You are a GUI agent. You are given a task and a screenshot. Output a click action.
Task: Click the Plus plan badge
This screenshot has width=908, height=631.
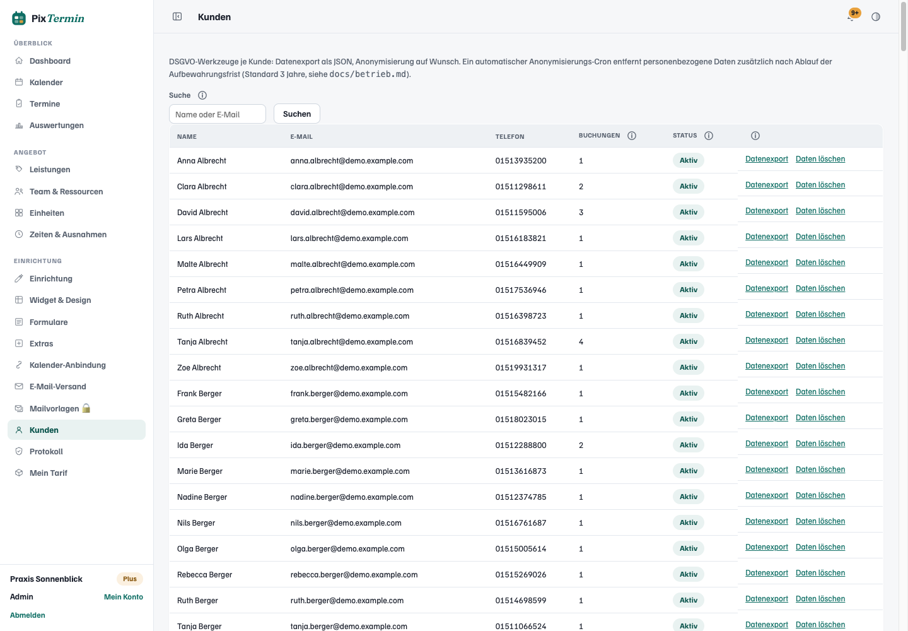[x=130, y=579]
